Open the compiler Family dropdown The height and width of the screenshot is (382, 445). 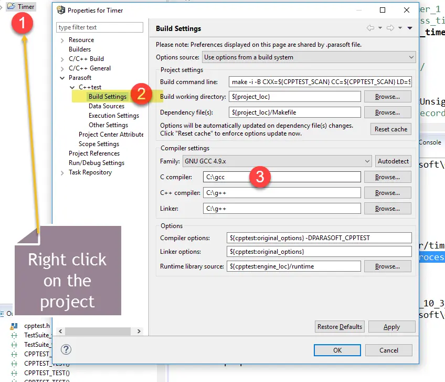[x=277, y=161]
